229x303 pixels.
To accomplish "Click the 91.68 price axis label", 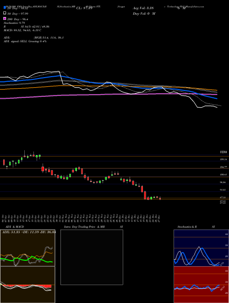I will tap(223, 190).
